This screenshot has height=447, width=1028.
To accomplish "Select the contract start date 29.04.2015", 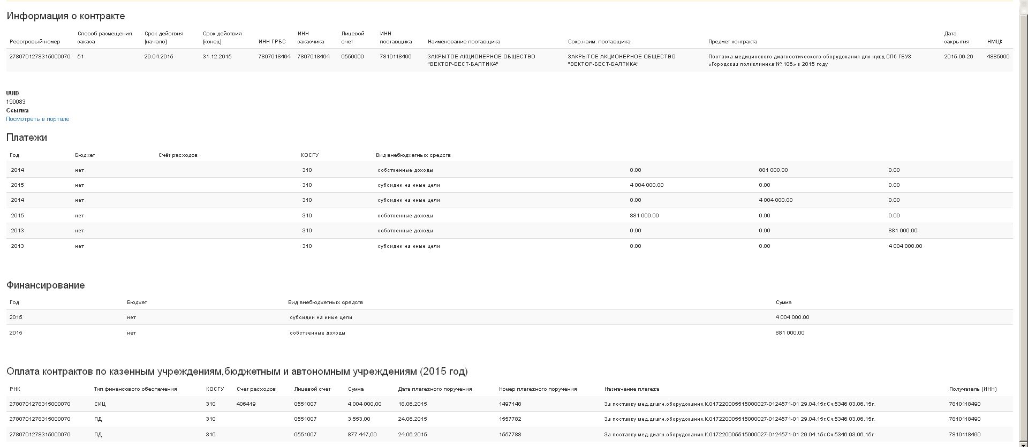I will (x=158, y=56).
